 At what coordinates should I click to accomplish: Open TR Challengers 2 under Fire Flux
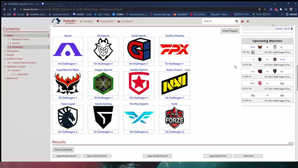(139, 132)
